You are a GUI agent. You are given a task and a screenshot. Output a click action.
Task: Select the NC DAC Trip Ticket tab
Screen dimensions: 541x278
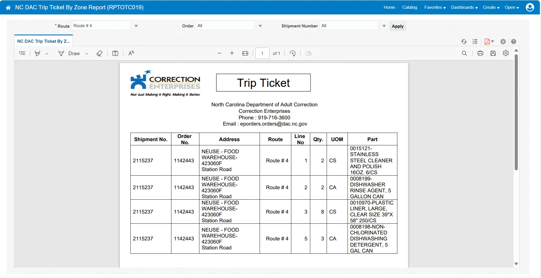click(x=44, y=41)
